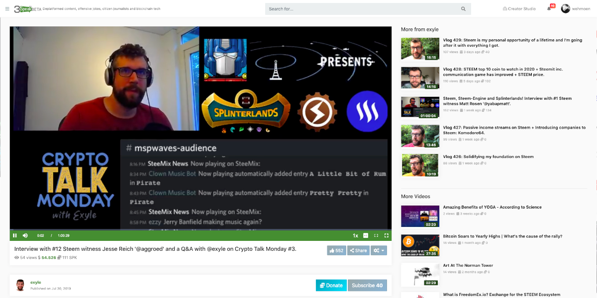Share this video
Image resolution: width=597 pixels, height=298 pixels.
pos(358,250)
